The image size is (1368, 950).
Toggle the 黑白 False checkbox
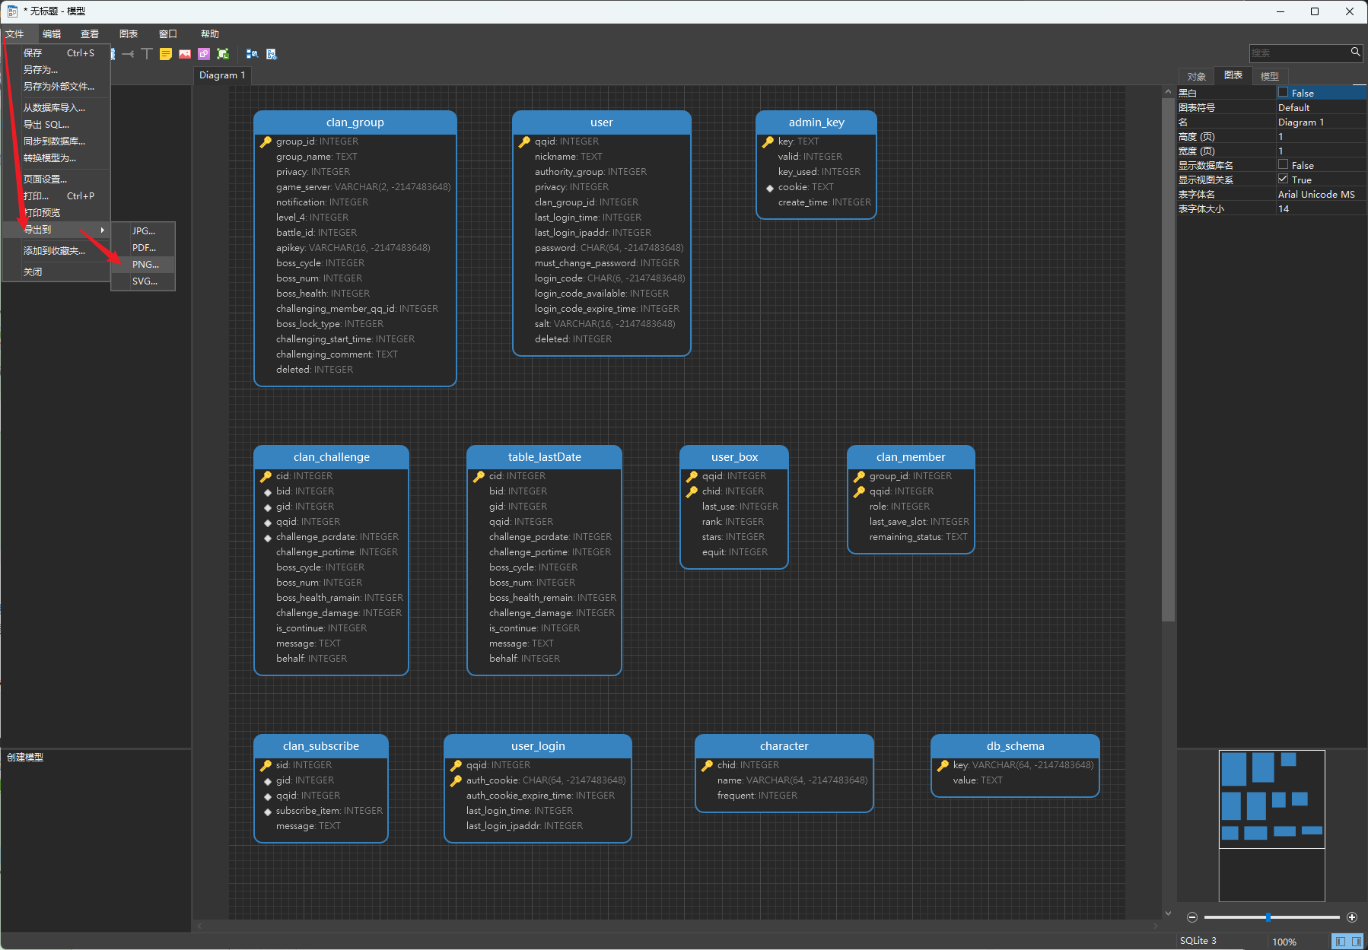(1284, 92)
